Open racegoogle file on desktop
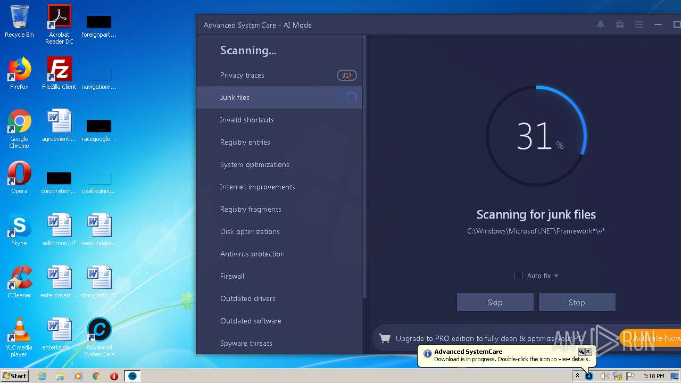 tap(99, 130)
